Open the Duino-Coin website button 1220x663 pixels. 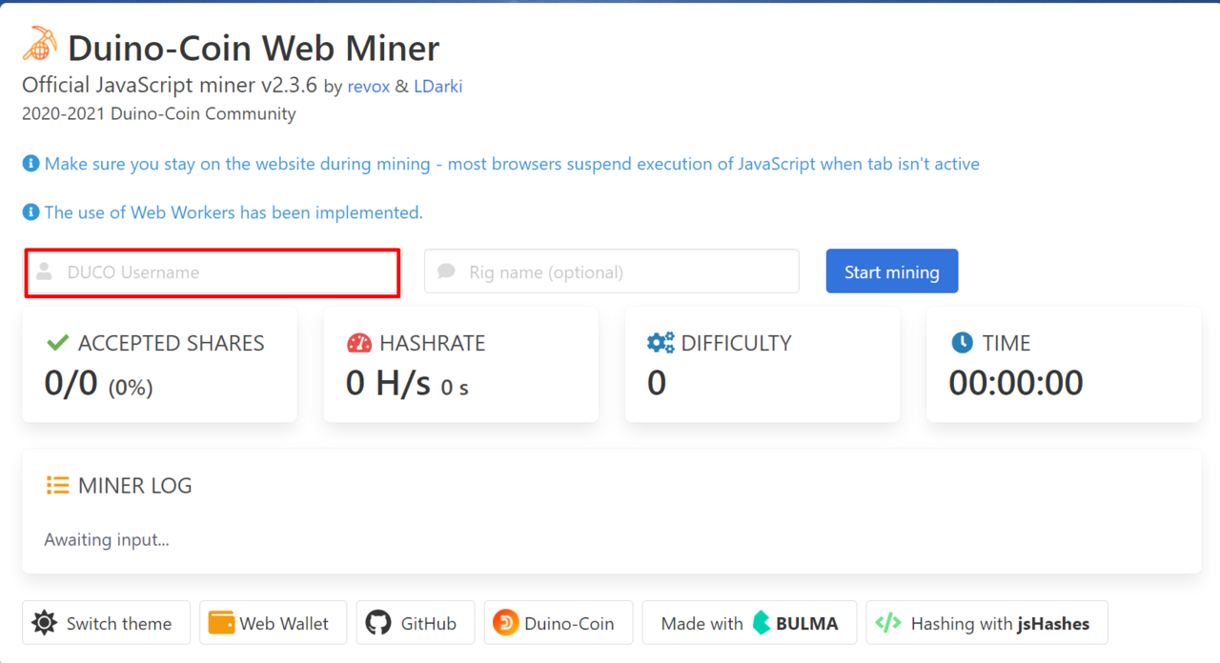click(x=559, y=623)
